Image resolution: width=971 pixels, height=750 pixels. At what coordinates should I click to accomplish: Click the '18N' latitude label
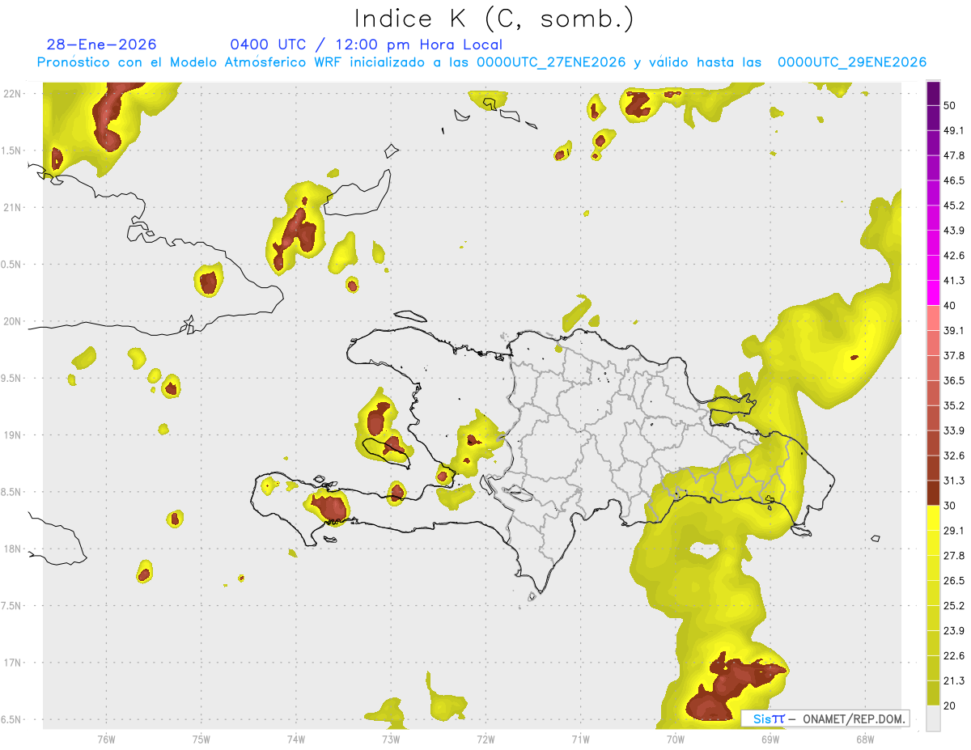[x=12, y=549]
